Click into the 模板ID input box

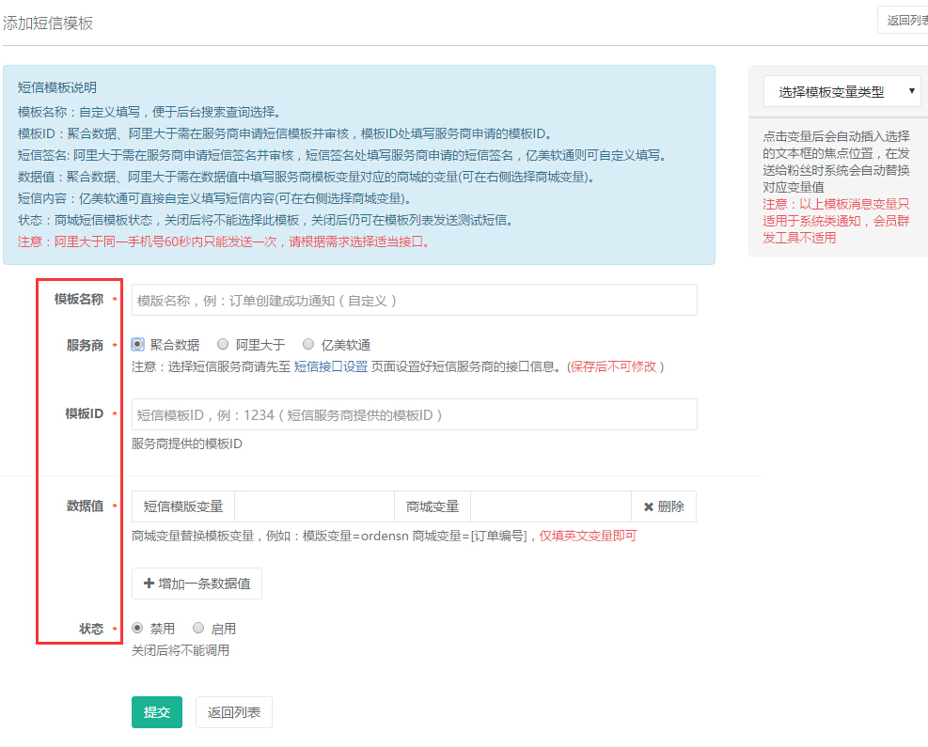[x=414, y=414]
